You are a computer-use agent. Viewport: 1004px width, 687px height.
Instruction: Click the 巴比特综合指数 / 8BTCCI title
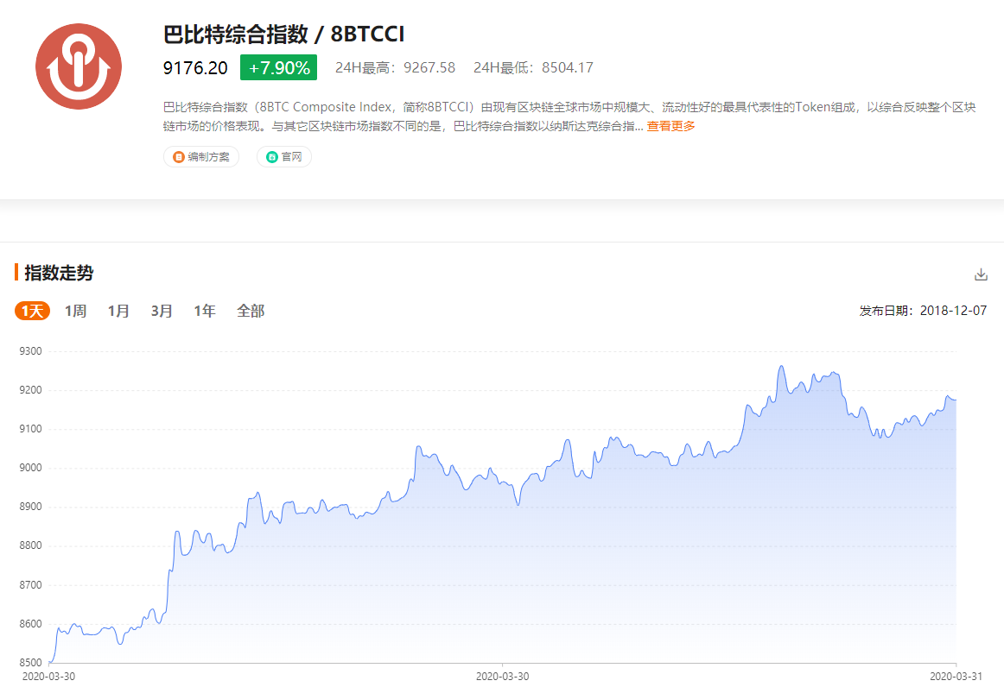pyautogui.click(x=283, y=34)
